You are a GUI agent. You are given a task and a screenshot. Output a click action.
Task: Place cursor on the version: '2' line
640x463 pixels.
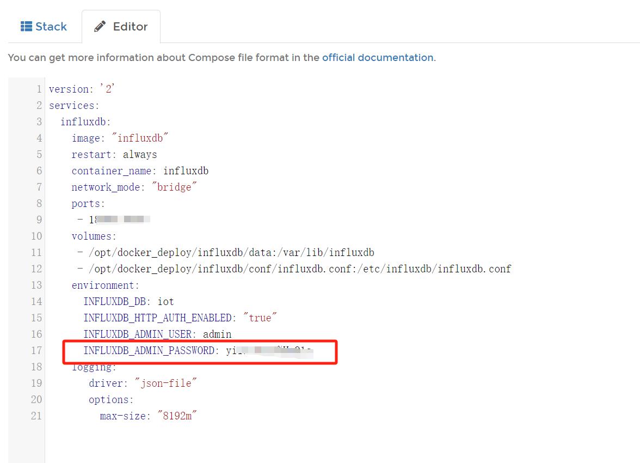[82, 89]
